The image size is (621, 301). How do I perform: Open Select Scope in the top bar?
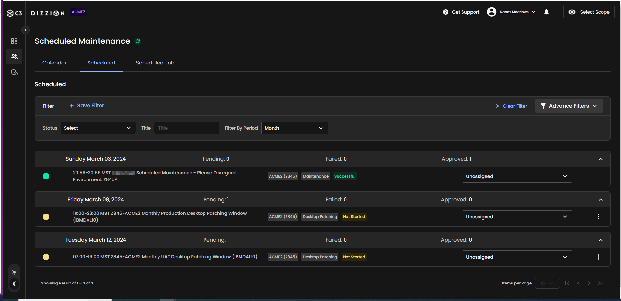588,12
